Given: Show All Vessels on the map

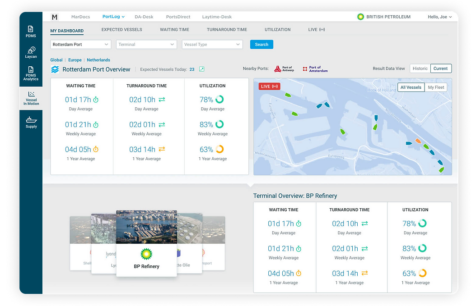Looking at the screenshot, I should click(411, 87).
